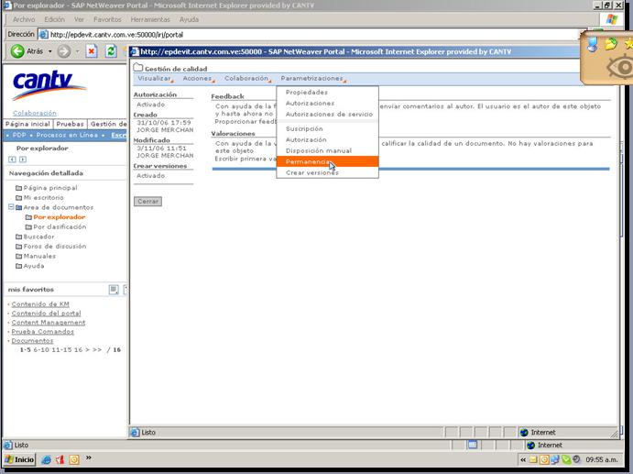This screenshot has height=474, width=633.
Task: Select Por clasificación in navigation tree
Action: click(60, 226)
